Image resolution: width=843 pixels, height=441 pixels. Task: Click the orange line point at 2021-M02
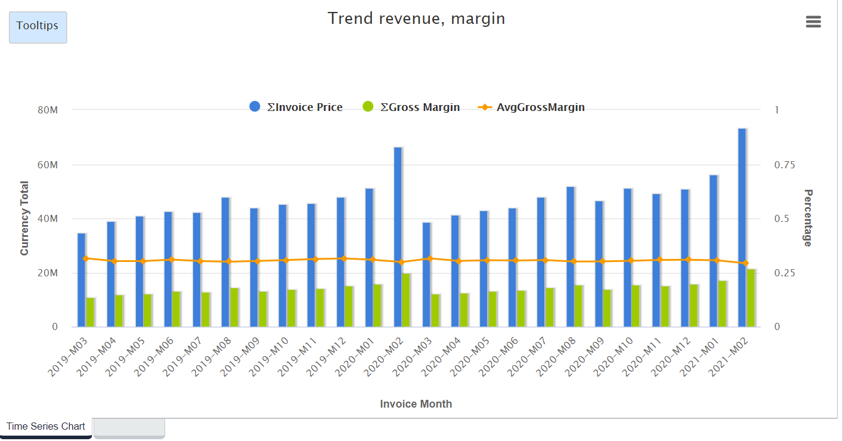pyautogui.click(x=746, y=263)
